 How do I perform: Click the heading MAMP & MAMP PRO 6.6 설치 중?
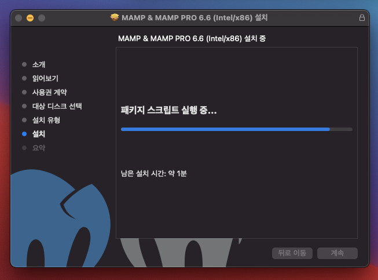coord(192,39)
